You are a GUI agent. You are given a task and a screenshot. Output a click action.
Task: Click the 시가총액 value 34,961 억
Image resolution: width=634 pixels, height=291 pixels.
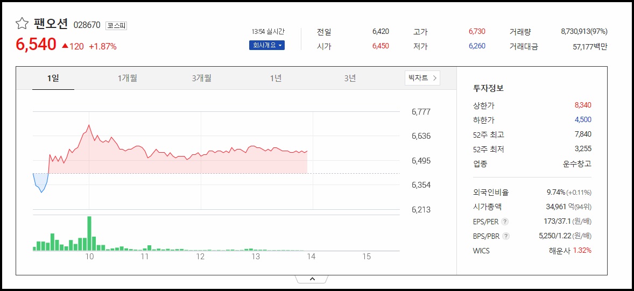coord(560,207)
